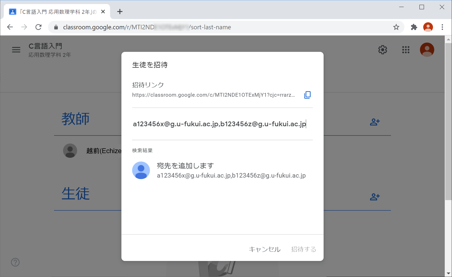452x277 pixels.
Task: Open the Google apps grid
Action: (406, 50)
